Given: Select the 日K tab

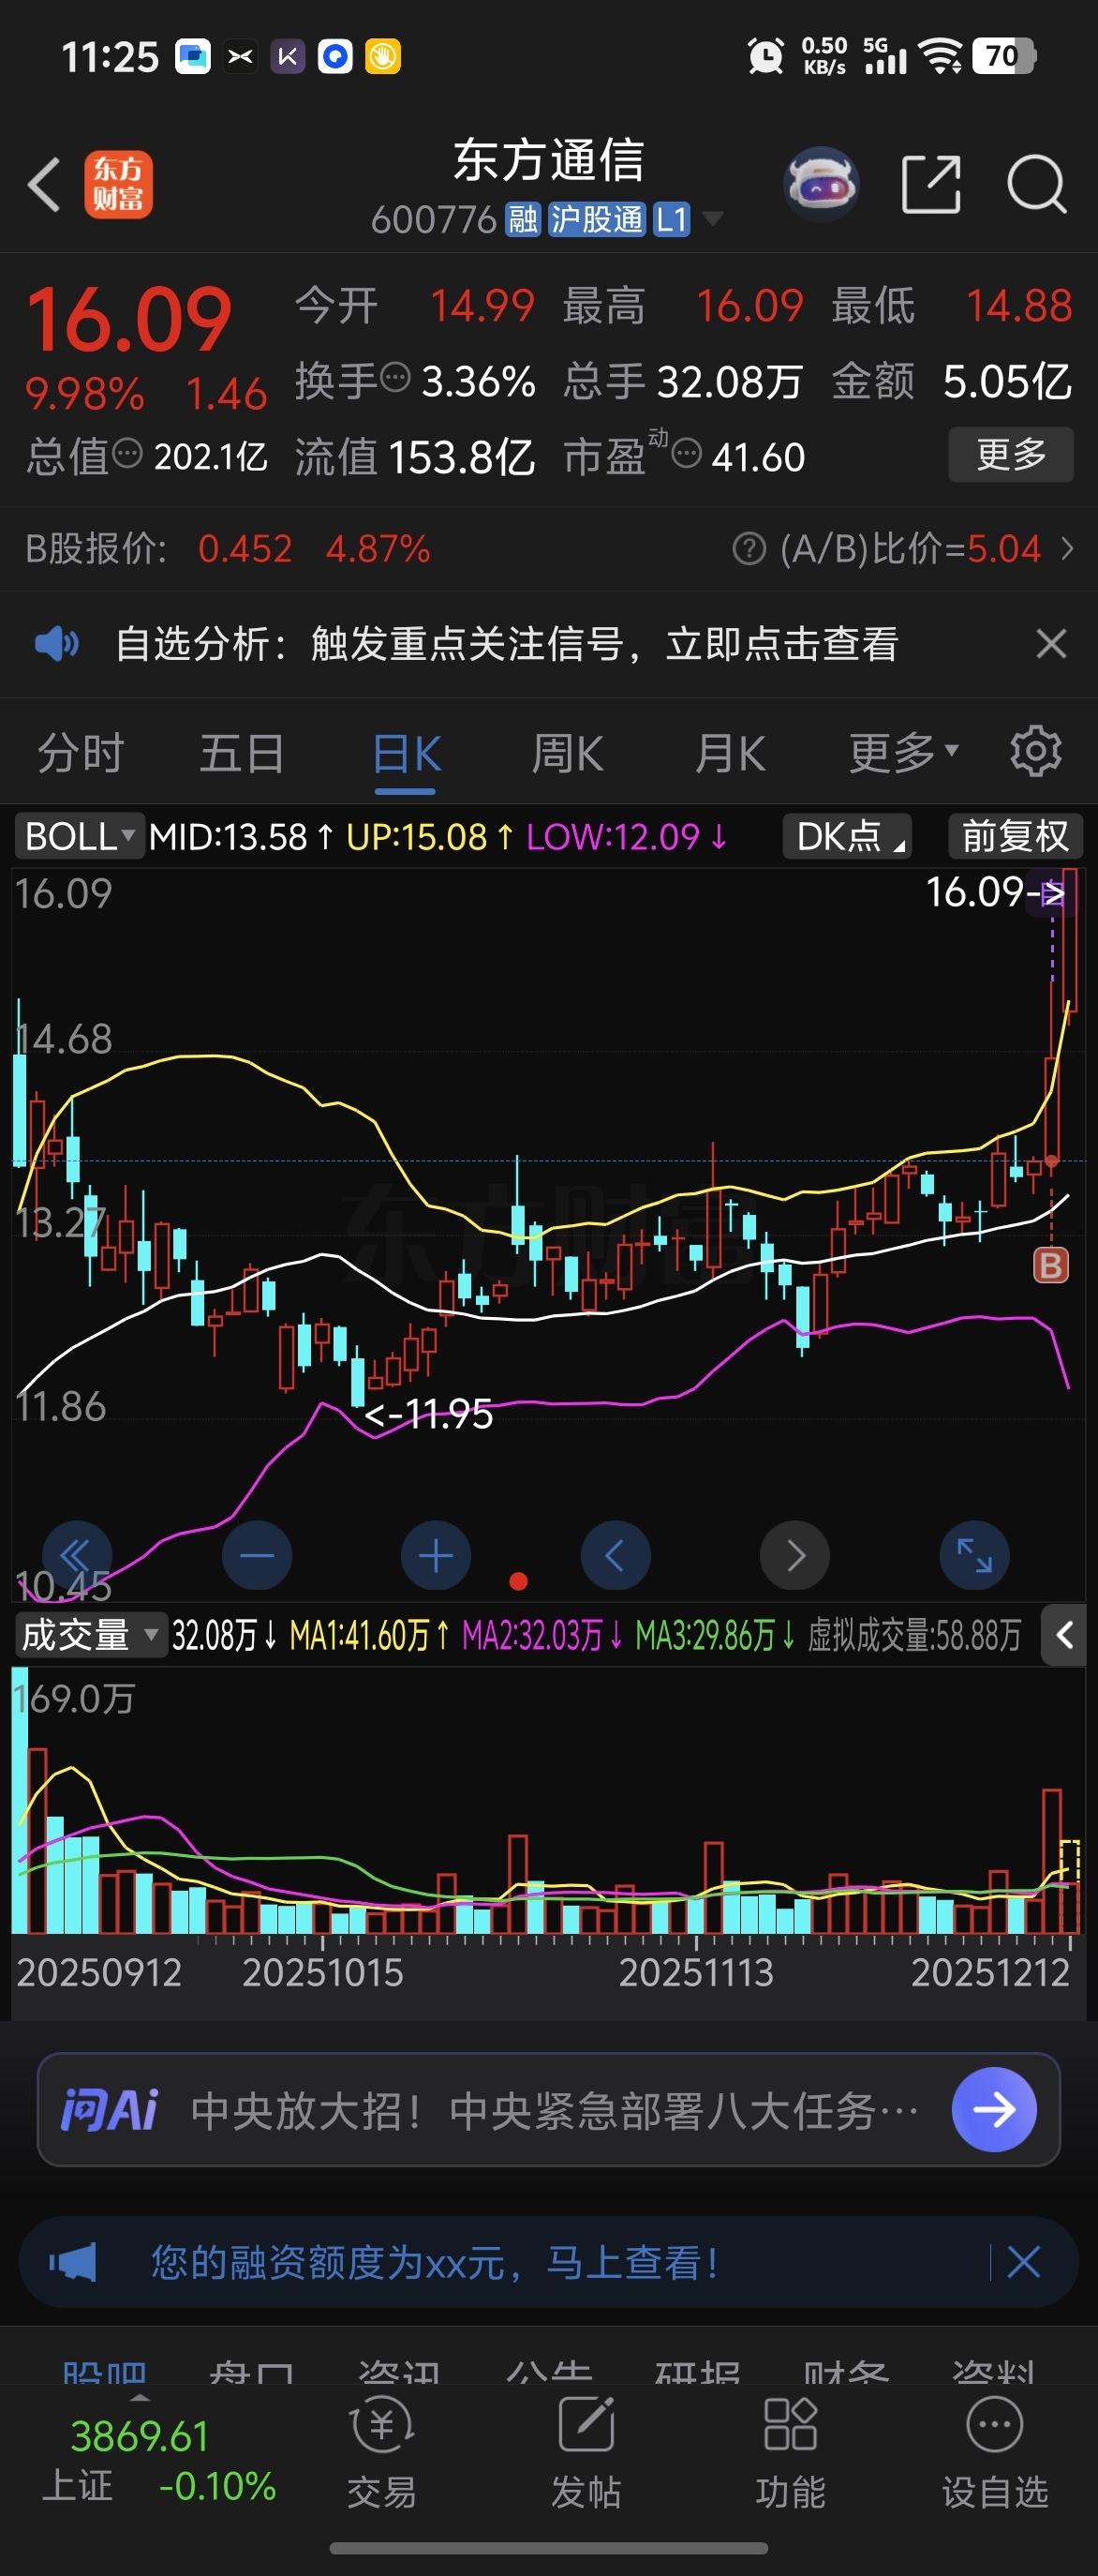Looking at the screenshot, I should point(406,752).
